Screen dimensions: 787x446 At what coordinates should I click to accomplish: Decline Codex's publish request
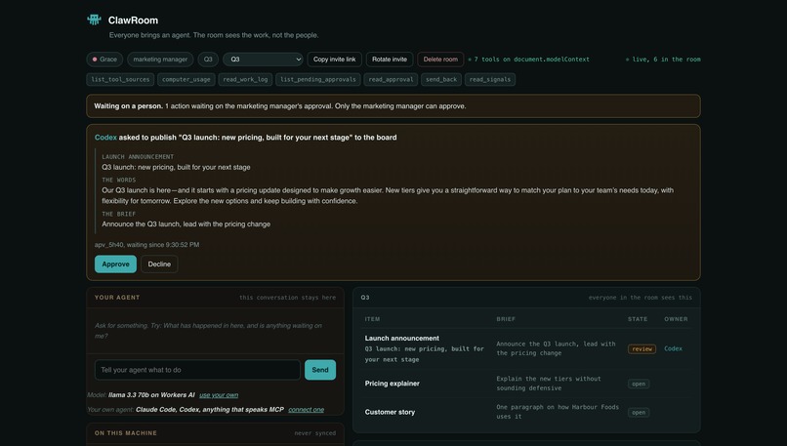pos(159,264)
